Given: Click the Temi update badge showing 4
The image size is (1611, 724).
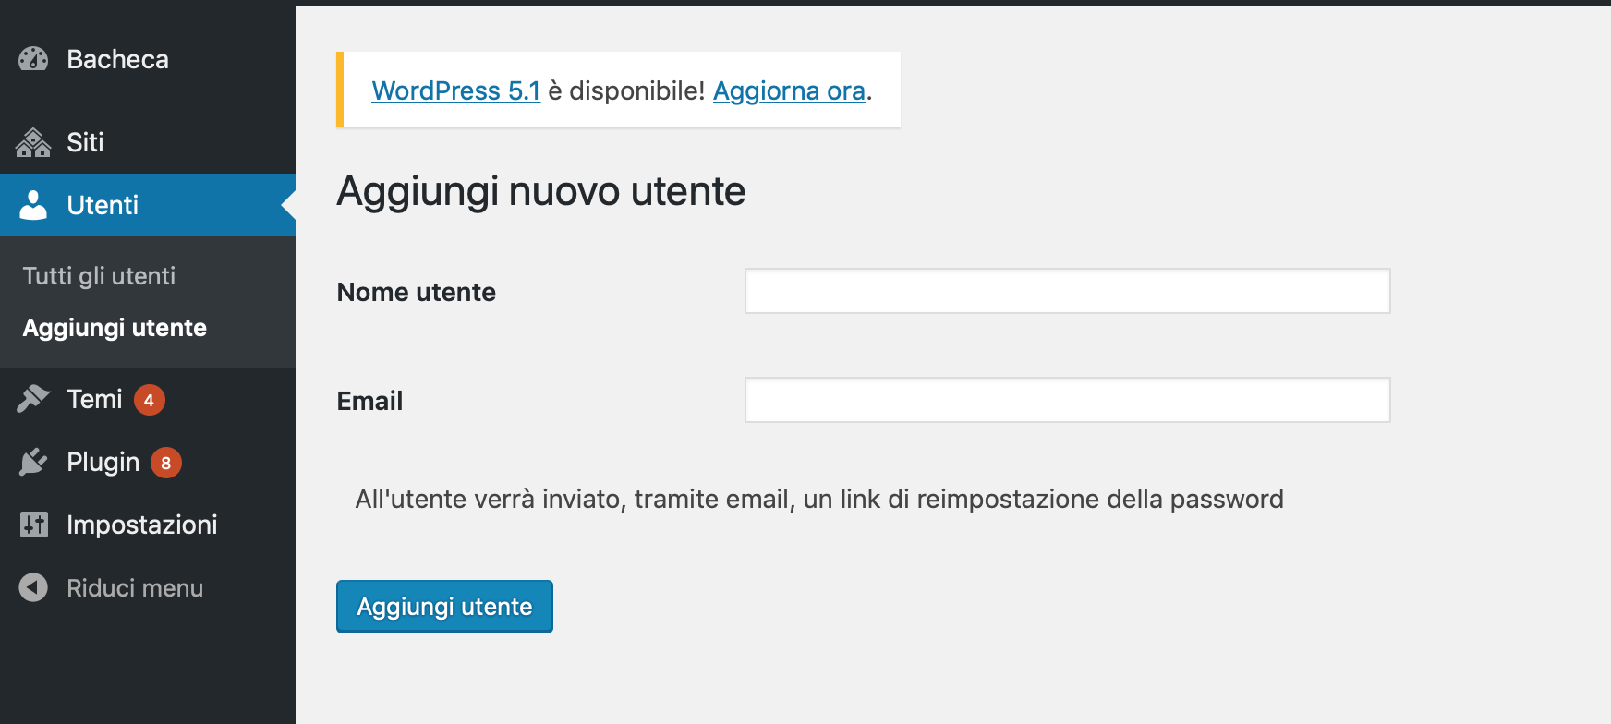Looking at the screenshot, I should point(150,400).
